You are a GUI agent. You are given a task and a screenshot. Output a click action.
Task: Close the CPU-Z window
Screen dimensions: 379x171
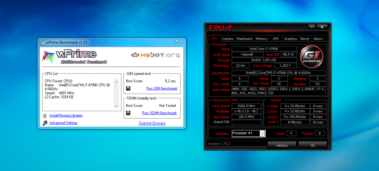point(322,27)
